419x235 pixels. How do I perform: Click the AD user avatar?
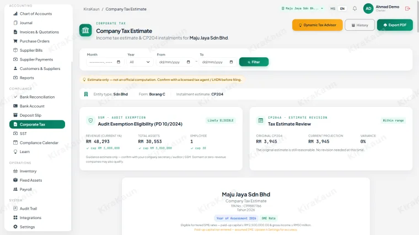(x=368, y=9)
